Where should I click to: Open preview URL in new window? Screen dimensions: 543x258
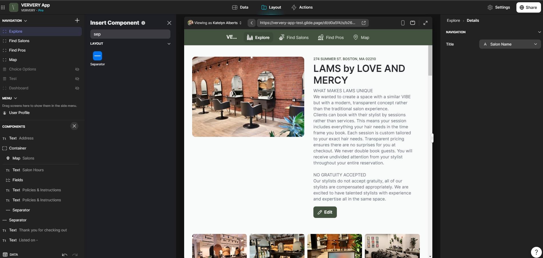coord(364,23)
